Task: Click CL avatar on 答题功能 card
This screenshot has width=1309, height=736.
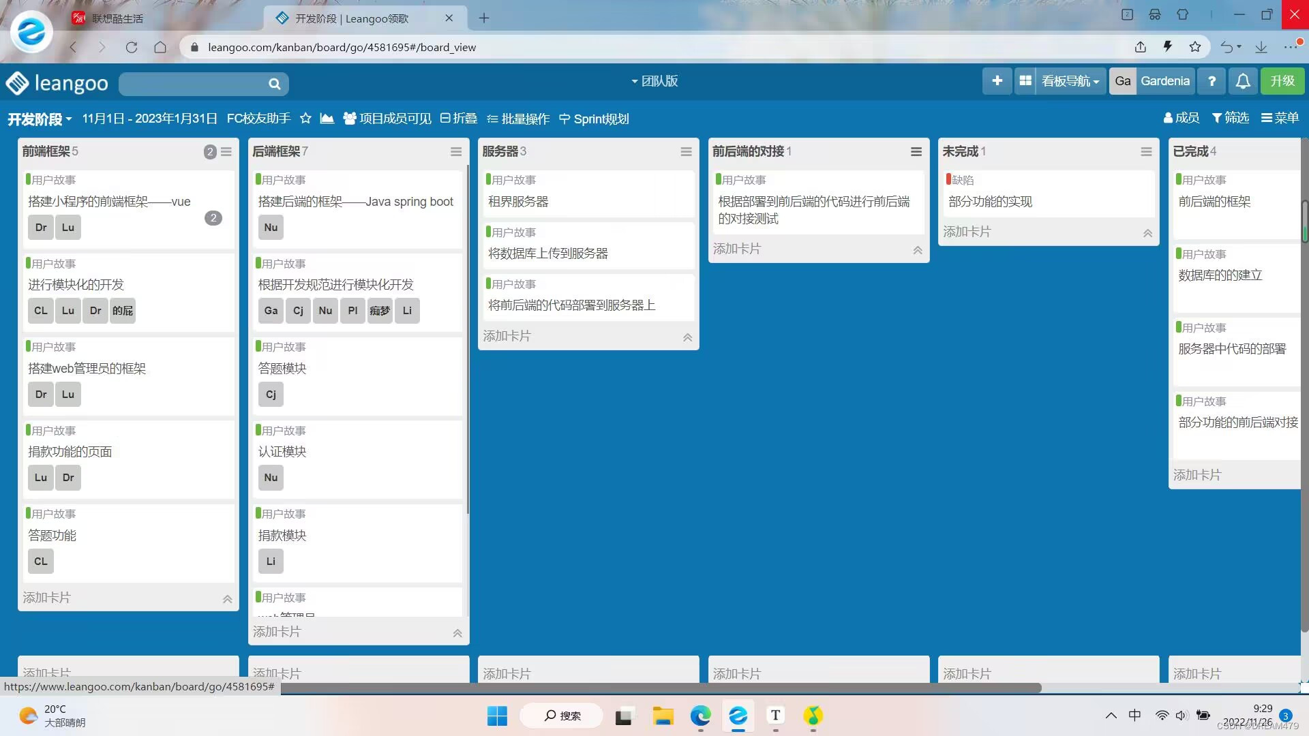Action: [x=41, y=562]
